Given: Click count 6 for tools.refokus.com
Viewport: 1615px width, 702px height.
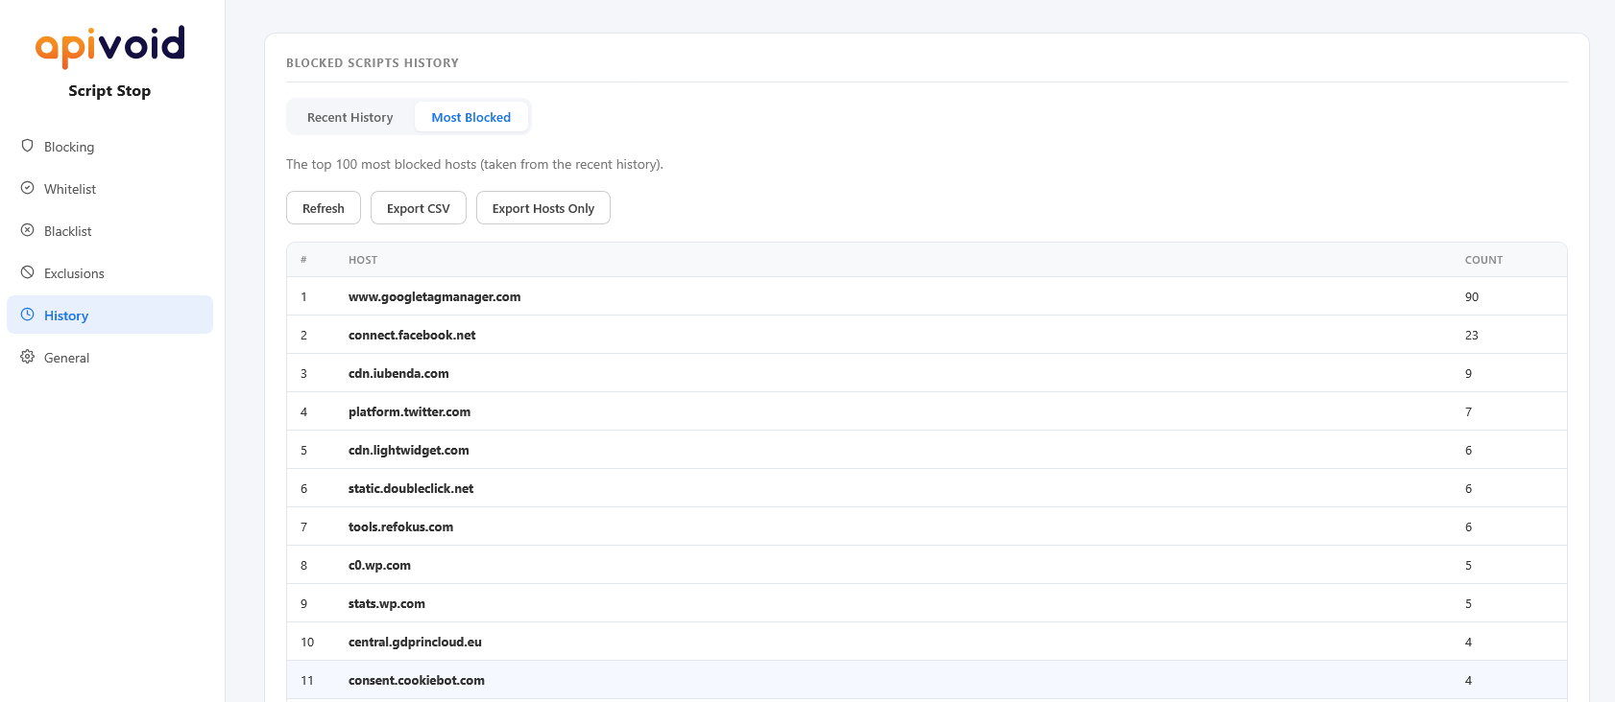Looking at the screenshot, I should [1468, 526].
